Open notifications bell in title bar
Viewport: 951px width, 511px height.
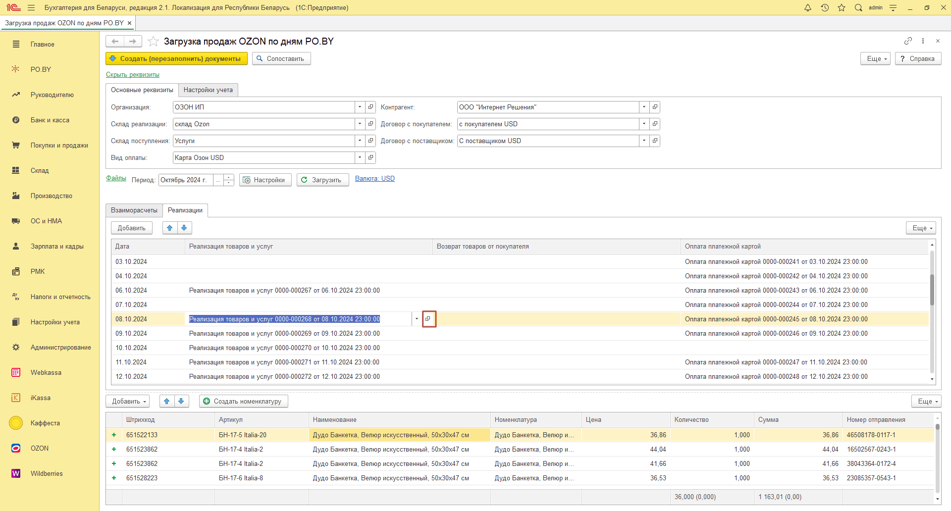[808, 7]
